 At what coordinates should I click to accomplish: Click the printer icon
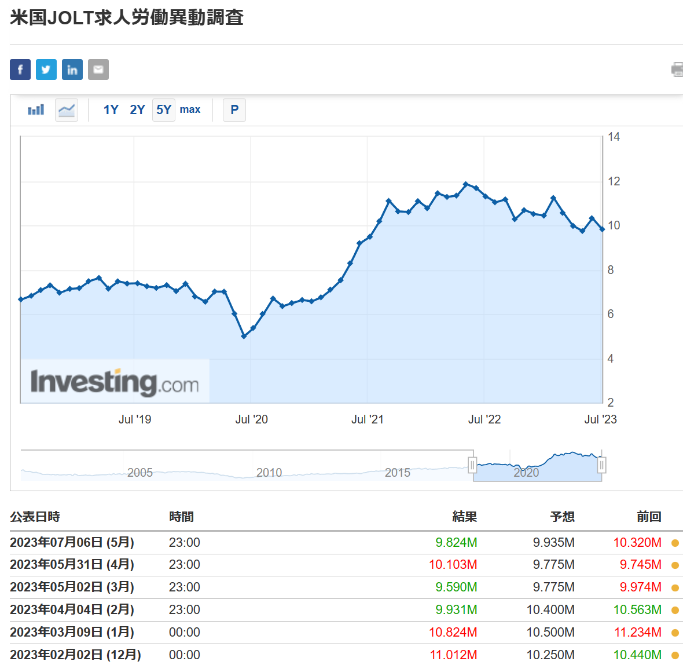point(677,70)
